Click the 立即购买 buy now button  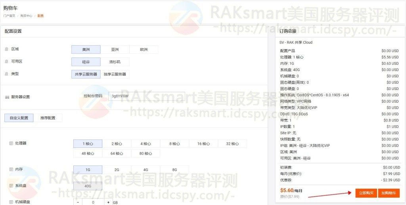click(x=366, y=193)
